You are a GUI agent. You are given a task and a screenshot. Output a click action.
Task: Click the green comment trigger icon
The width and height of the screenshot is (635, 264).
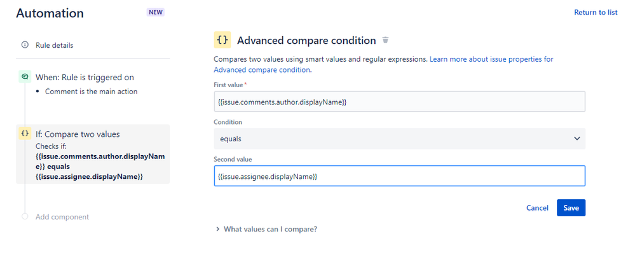(25, 77)
